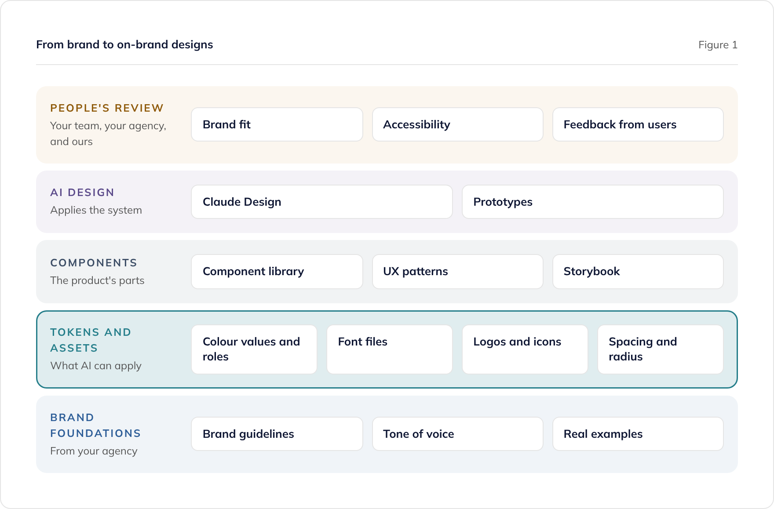Viewport: 774px width, 509px height.
Task: Click the 'What AI can apply' subtitle
Action: (x=96, y=366)
